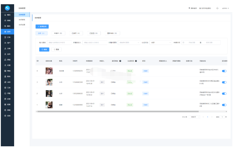
Task: Click the help icon beside 认证状态 column header
Action: [x=136, y=61]
